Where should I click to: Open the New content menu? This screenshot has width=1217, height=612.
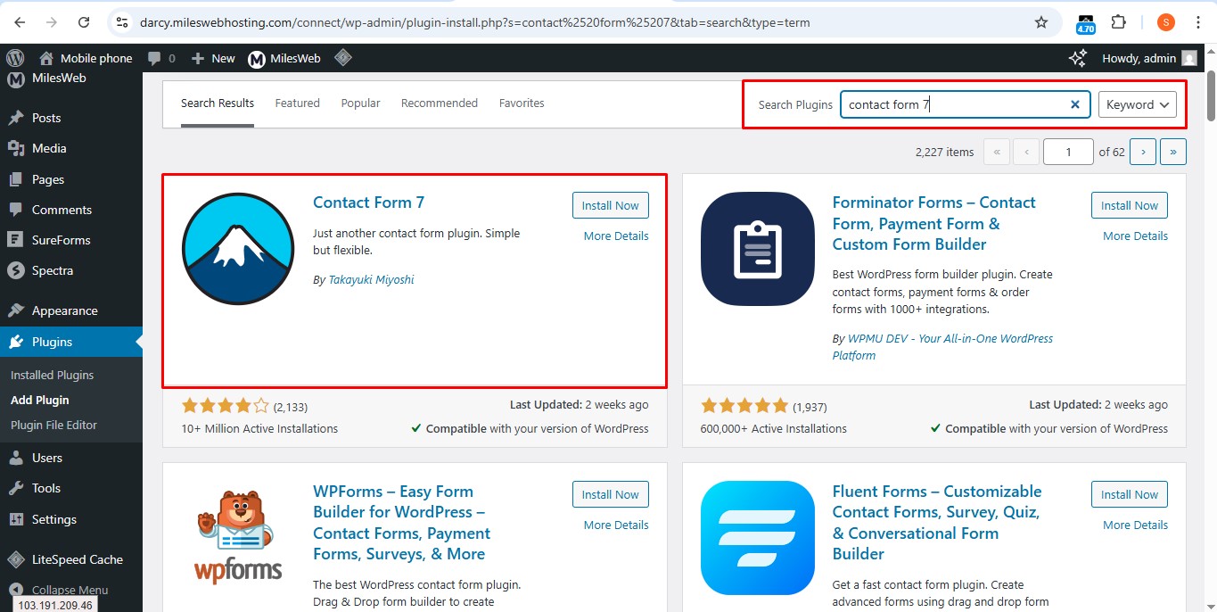click(x=213, y=58)
